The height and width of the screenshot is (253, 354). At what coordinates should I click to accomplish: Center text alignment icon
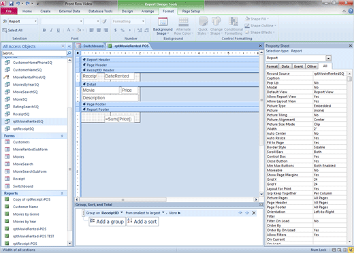[x=99, y=30]
